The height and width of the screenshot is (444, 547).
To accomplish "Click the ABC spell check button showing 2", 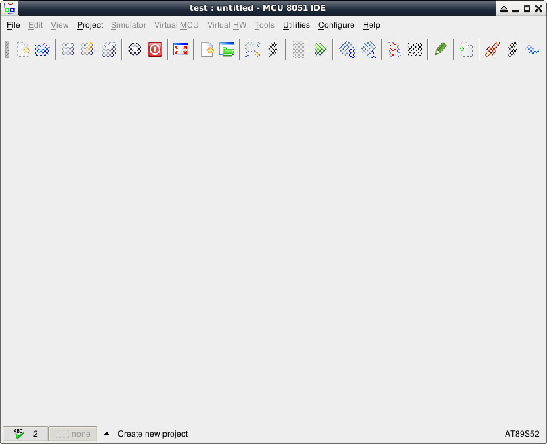I will coord(26,434).
